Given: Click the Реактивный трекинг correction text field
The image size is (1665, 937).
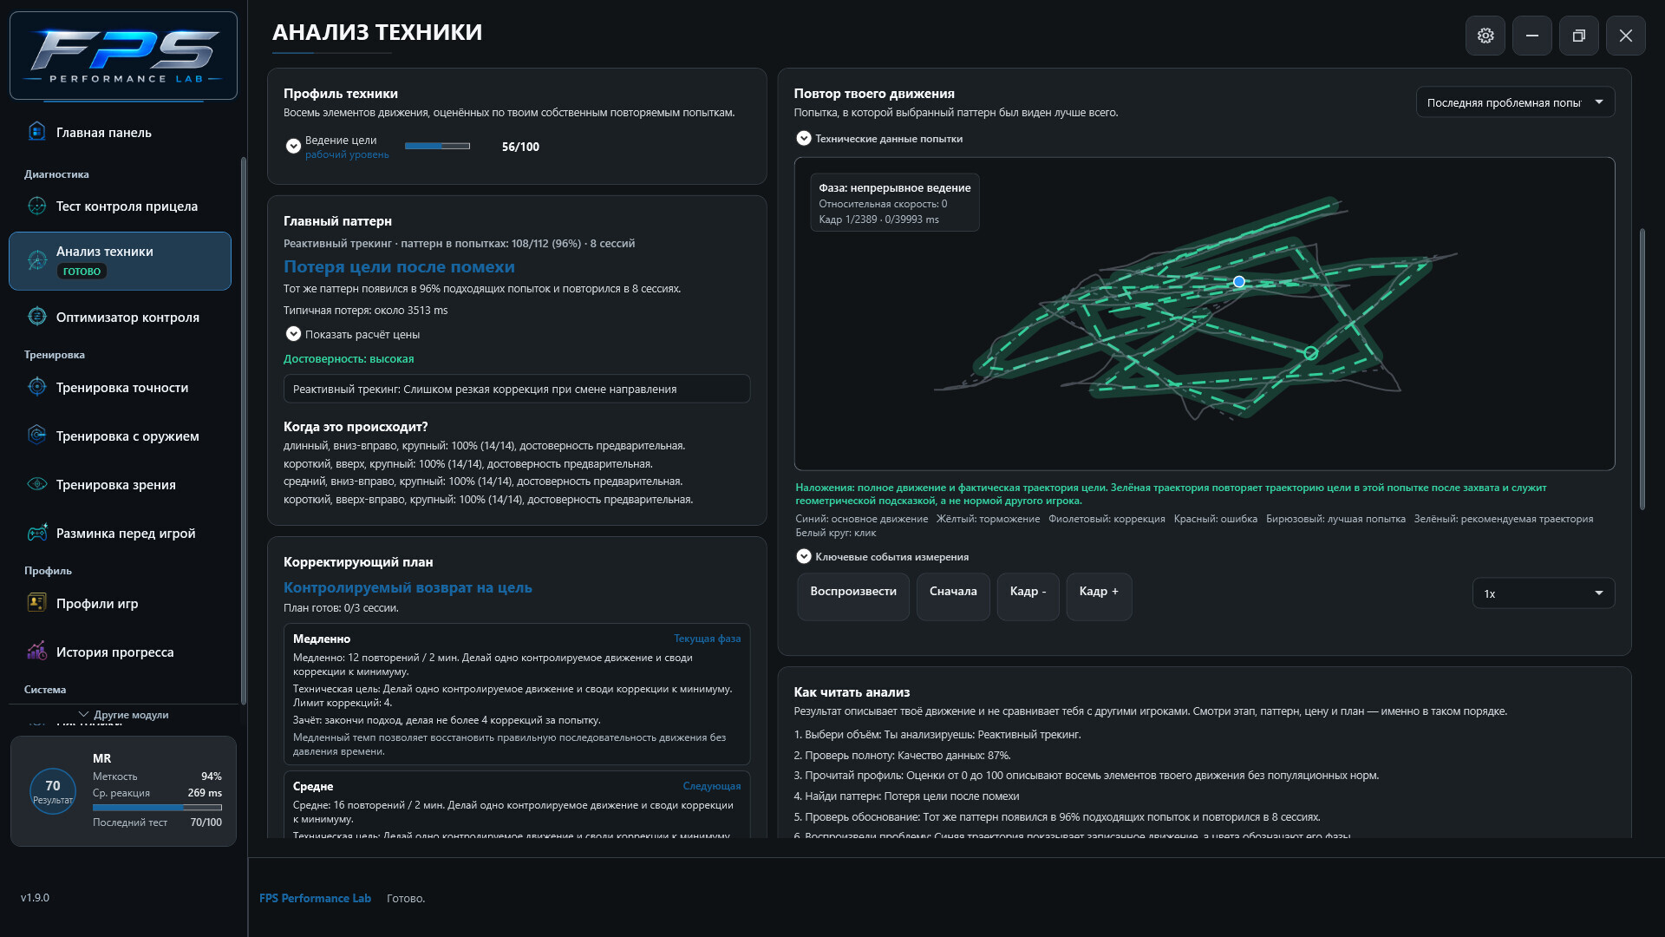Looking at the screenshot, I should 517,389.
